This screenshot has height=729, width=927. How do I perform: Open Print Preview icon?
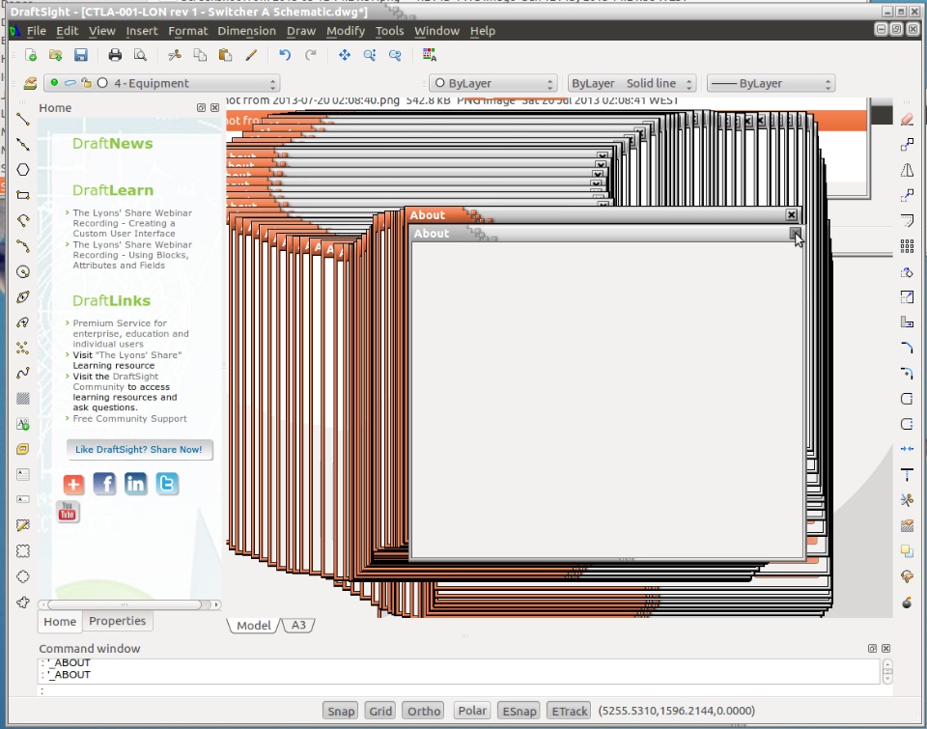[x=140, y=55]
